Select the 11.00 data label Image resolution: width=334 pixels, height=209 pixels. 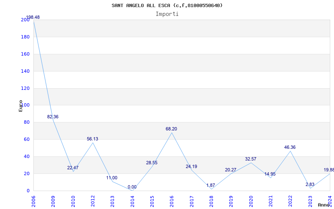click(x=112, y=178)
